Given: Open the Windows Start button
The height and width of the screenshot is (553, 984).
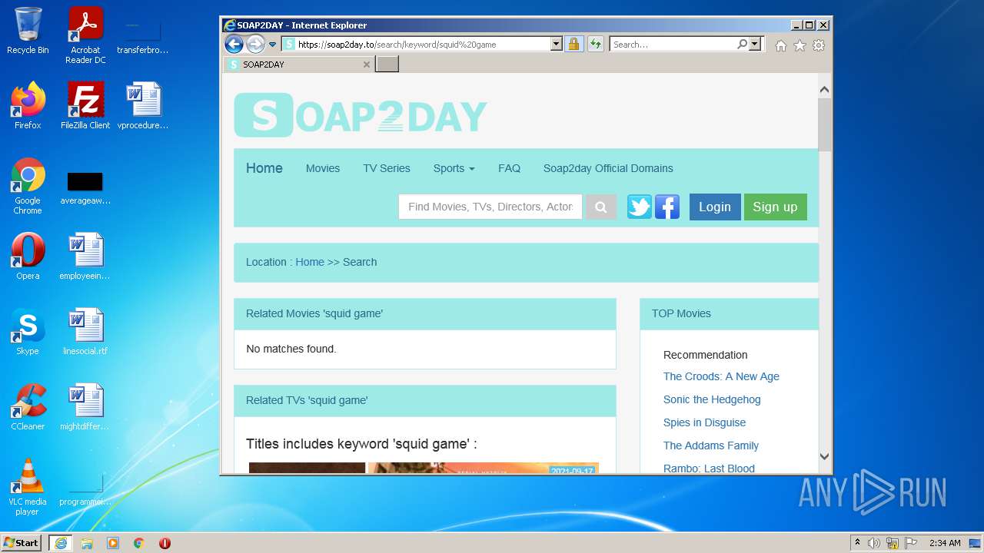Looking at the screenshot, I should tap(22, 542).
